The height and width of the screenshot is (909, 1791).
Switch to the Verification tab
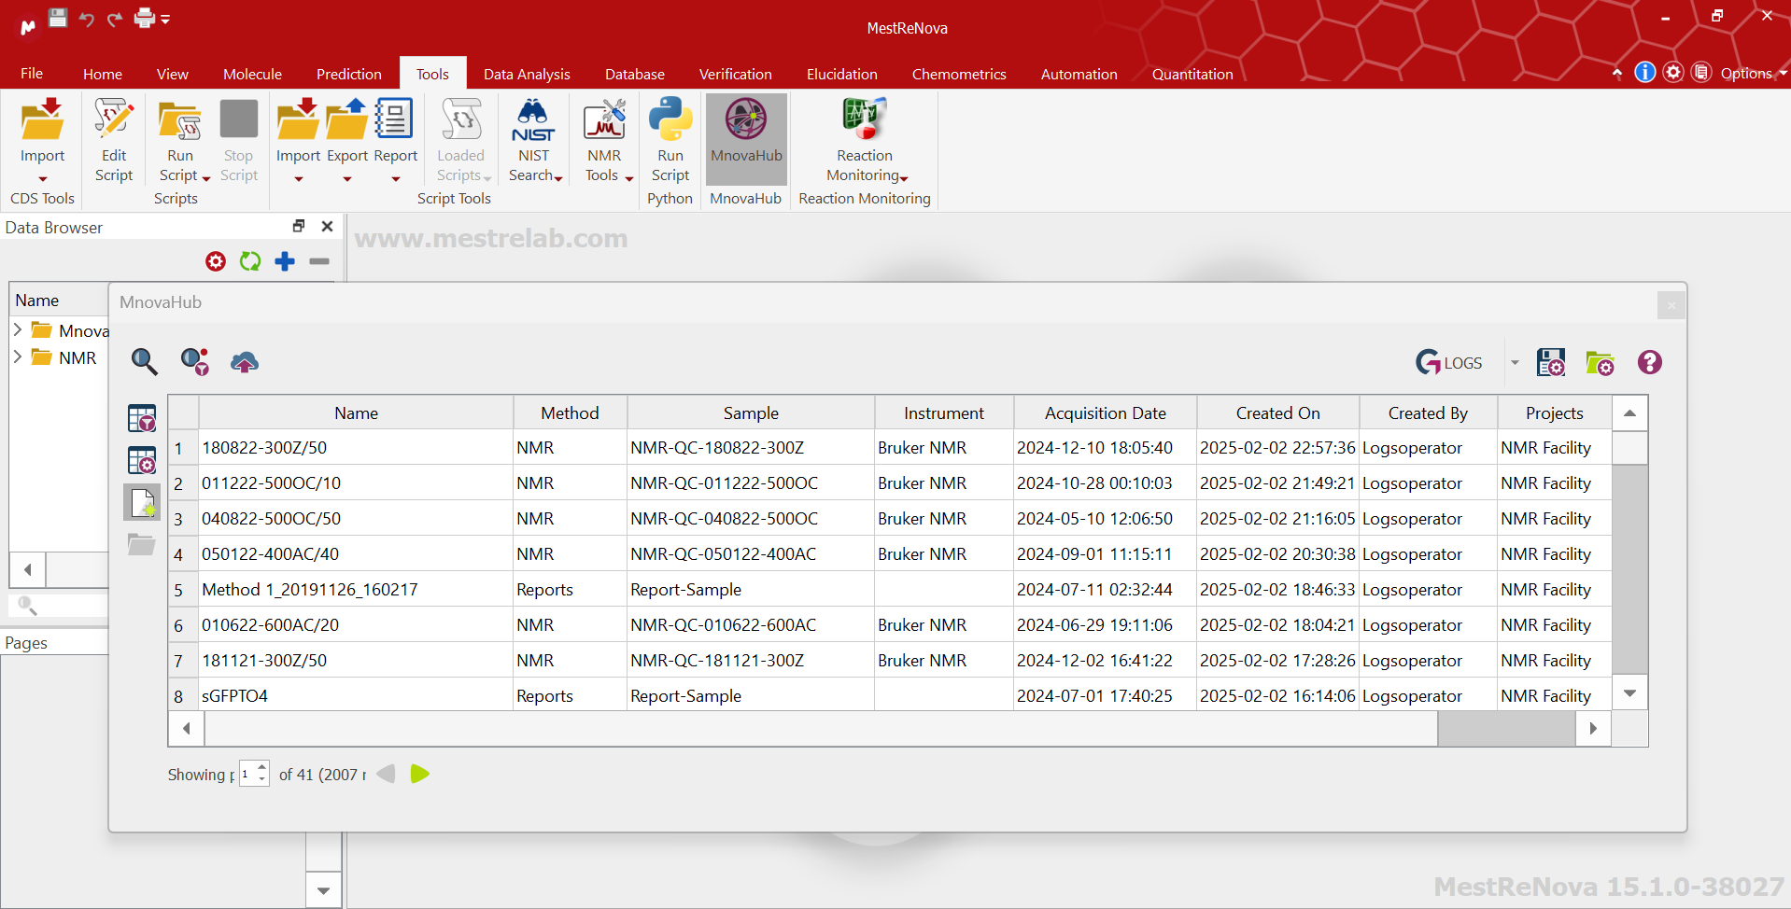coord(736,74)
